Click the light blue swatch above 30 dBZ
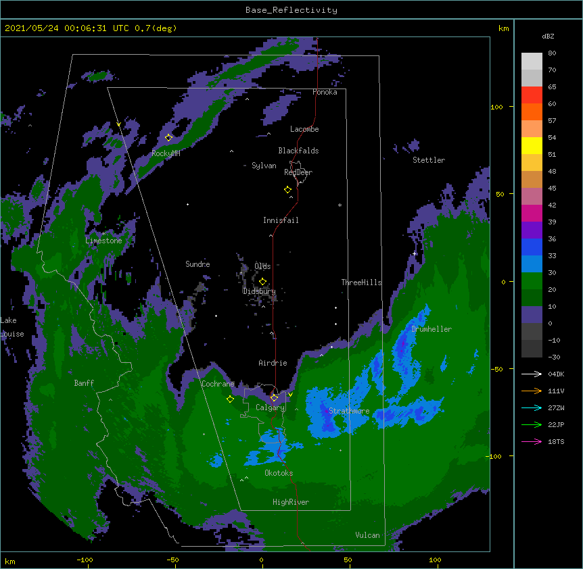Viewport: 583px width, 569px height. [x=532, y=264]
